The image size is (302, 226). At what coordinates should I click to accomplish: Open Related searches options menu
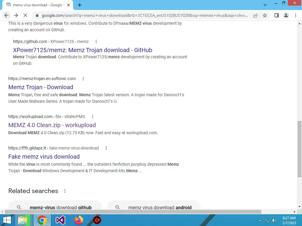click(65, 191)
